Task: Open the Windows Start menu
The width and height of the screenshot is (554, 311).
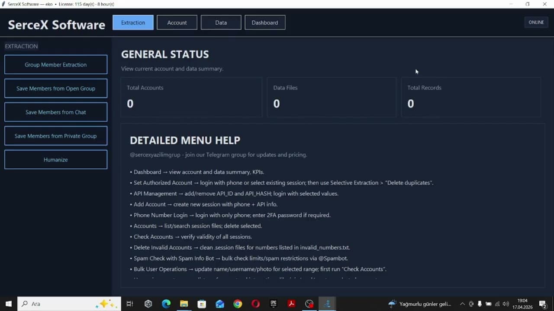Action: click(x=8, y=304)
